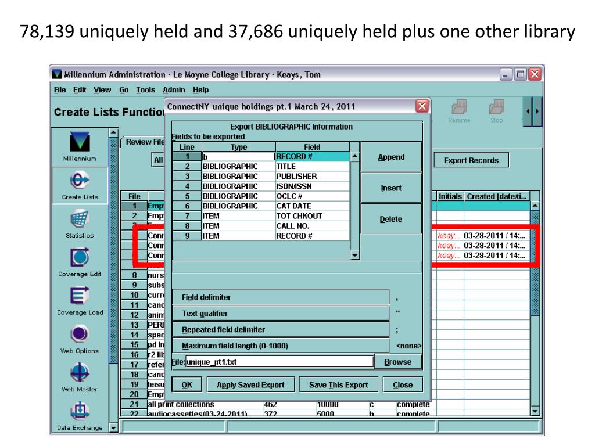The width and height of the screenshot is (595, 446).
Task: Select the ISBN/ISSN field row
Action: click(x=261, y=186)
